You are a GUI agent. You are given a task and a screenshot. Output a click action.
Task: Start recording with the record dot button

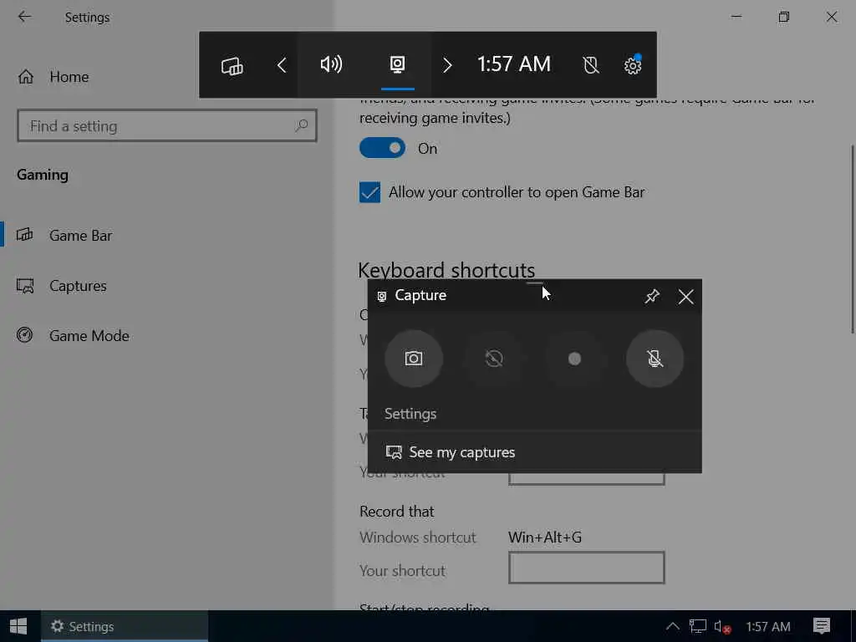574,359
